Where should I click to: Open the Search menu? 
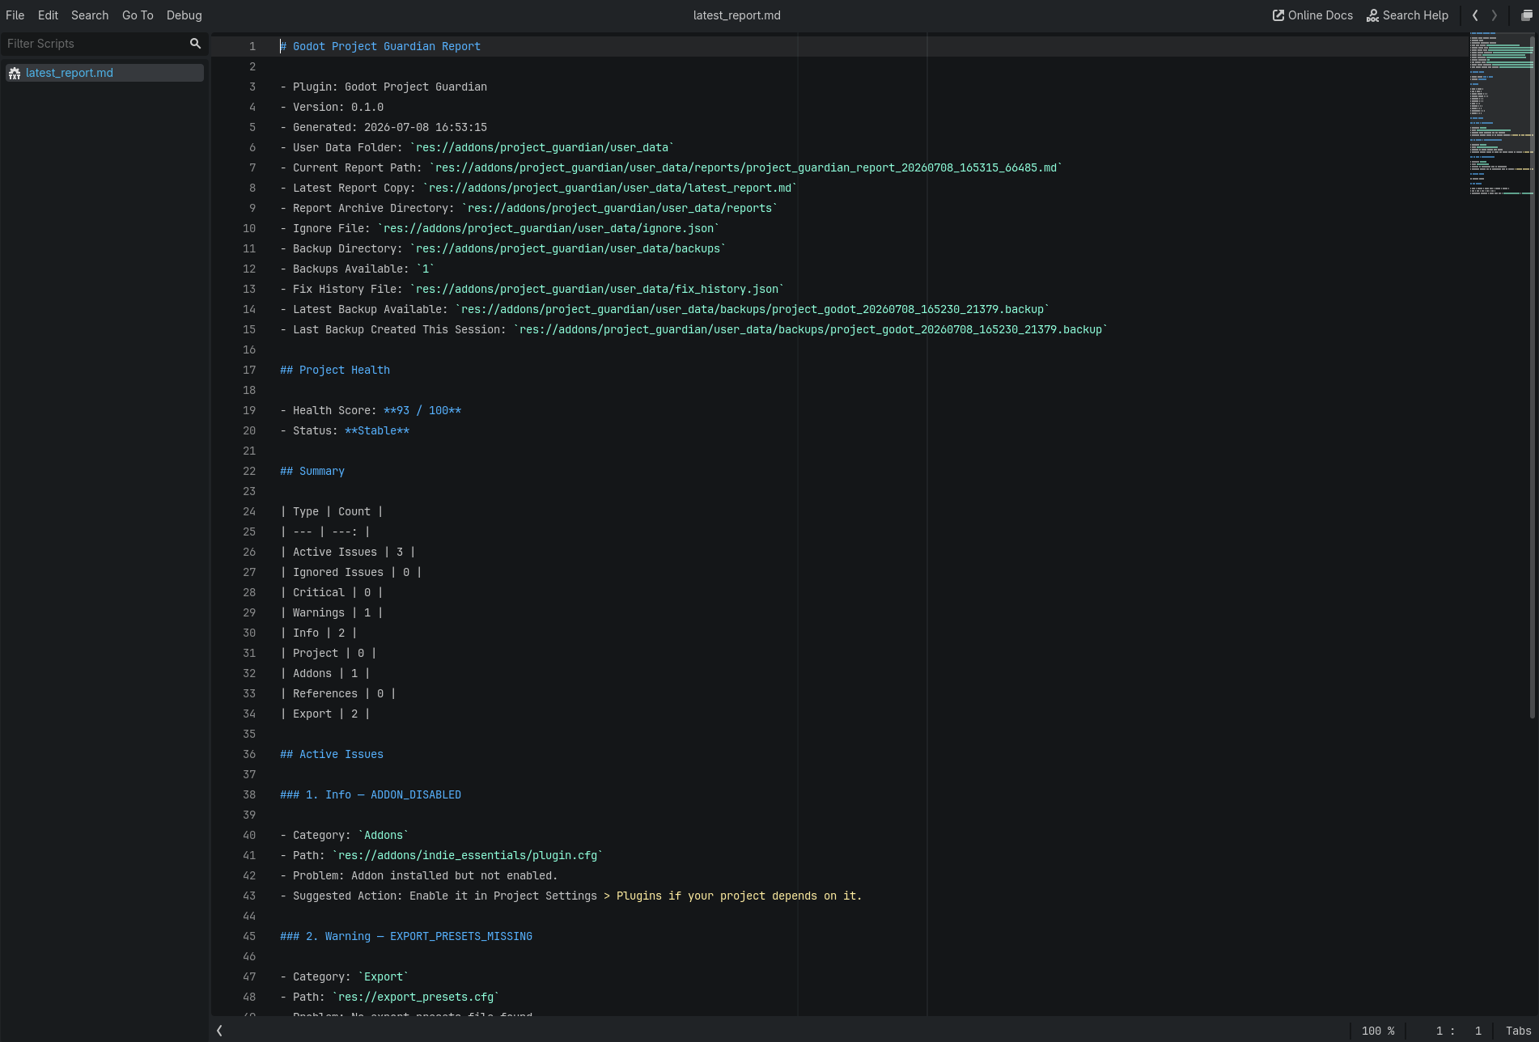(x=90, y=15)
